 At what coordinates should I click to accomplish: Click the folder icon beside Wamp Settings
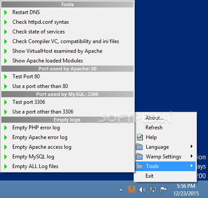[139, 157]
